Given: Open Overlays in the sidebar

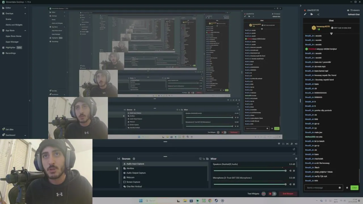Looking at the screenshot, I should [x=9, y=13].
